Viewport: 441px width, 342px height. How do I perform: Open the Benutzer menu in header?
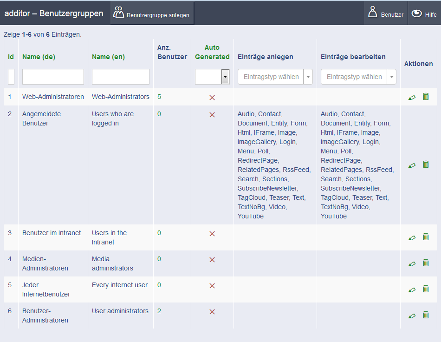[x=385, y=13]
